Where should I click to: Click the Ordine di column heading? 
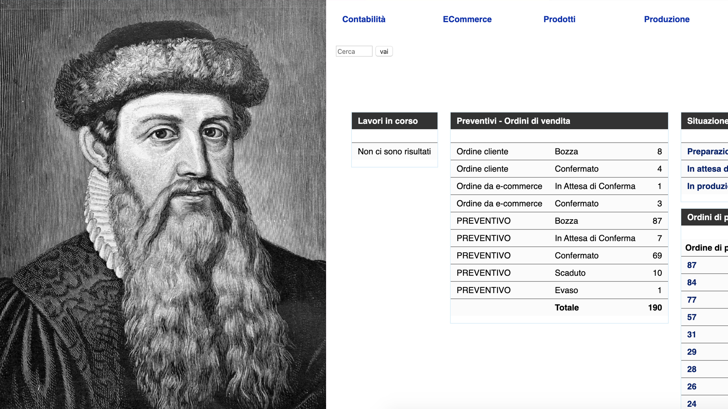pyautogui.click(x=706, y=248)
